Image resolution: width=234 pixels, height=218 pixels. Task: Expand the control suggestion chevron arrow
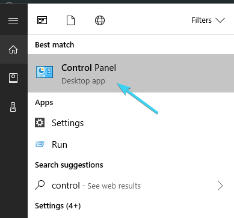coord(220,186)
